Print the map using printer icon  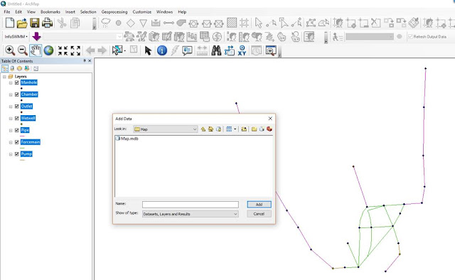47,23
